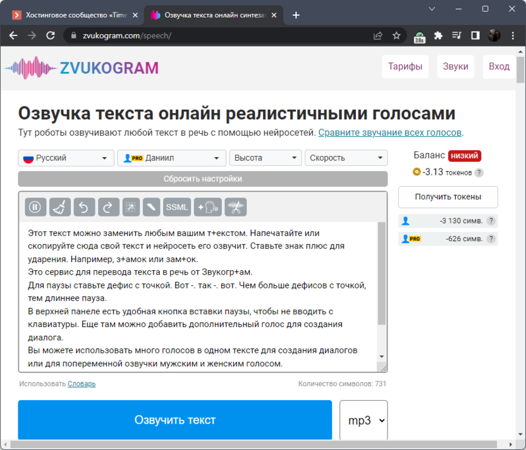The width and height of the screenshot is (526, 450).
Task: Click the help icon next to token balance
Action: (479, 172)
